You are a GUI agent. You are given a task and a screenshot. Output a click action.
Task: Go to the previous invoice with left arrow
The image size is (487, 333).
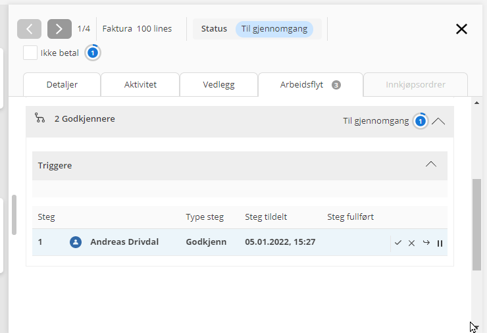point(29,29)
